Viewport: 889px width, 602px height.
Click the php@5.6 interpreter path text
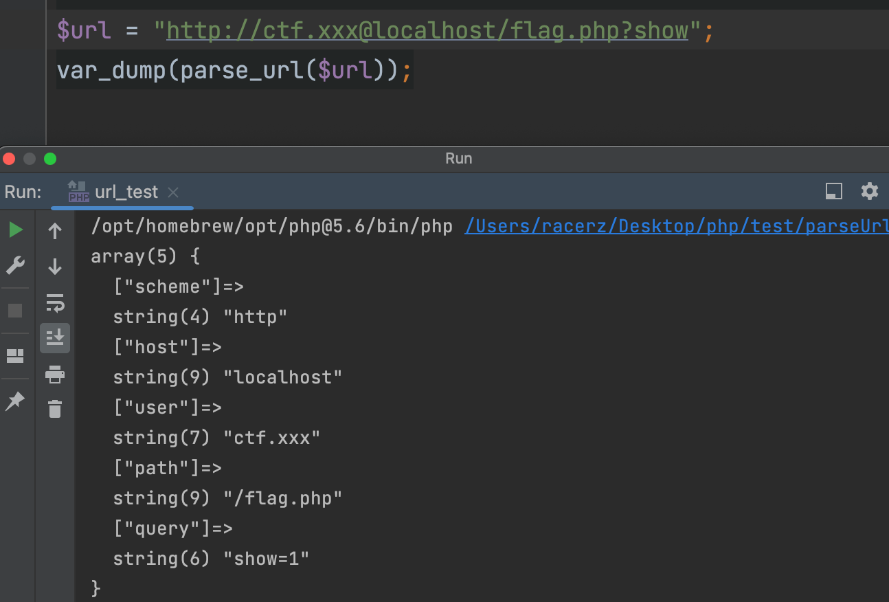tap(272, 226)
